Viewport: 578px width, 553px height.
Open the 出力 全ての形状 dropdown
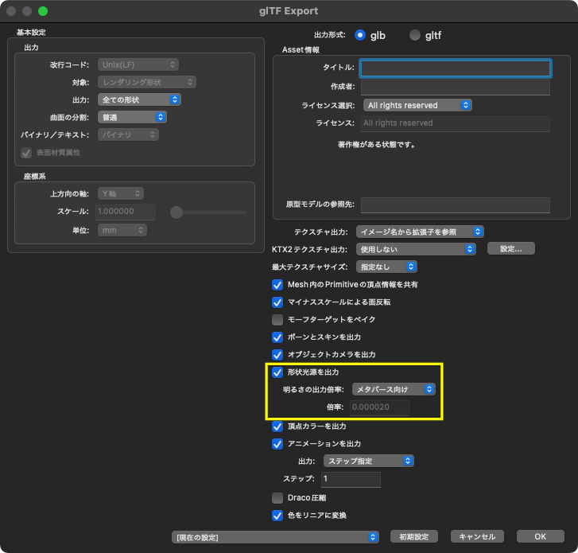coord(139,99)
